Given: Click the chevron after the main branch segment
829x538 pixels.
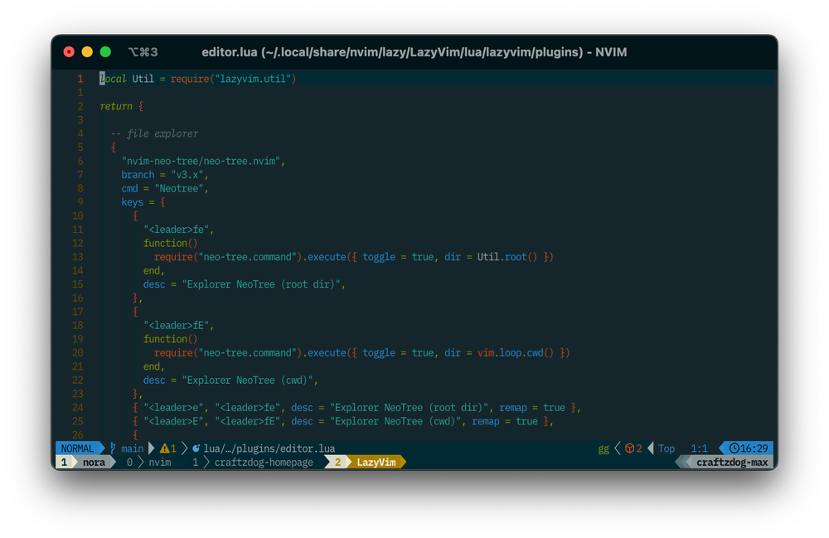Looking at the screenshot, I should 151,448.
